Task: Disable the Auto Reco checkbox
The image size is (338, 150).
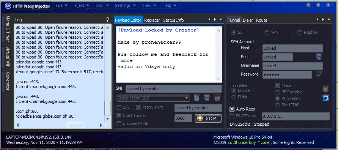Action: pyautogui.click(x=232, y=109)
